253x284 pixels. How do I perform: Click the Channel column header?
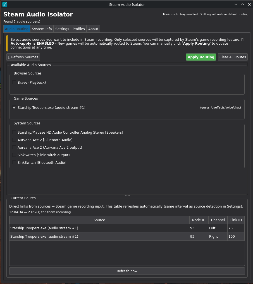coord(218,220)
